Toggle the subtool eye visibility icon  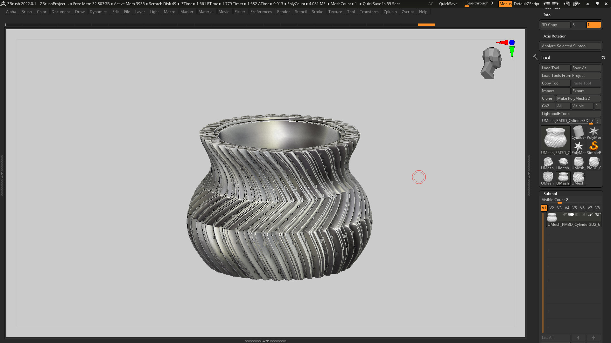[598, 215]
